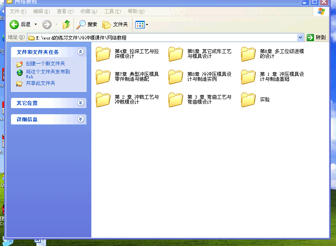The image size is (336, 246).
Task: Click the Windows flag logo in menu bar
Action: (x=321, y=11)
